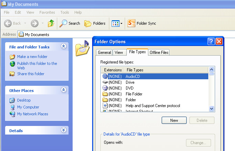Collapse the File and Folder Tasks panel

[63, 46]
